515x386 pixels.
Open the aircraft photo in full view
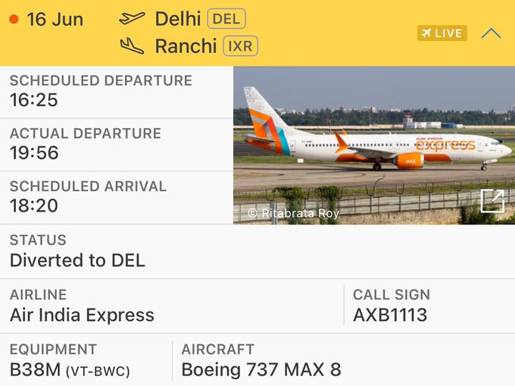pos(492,201)
